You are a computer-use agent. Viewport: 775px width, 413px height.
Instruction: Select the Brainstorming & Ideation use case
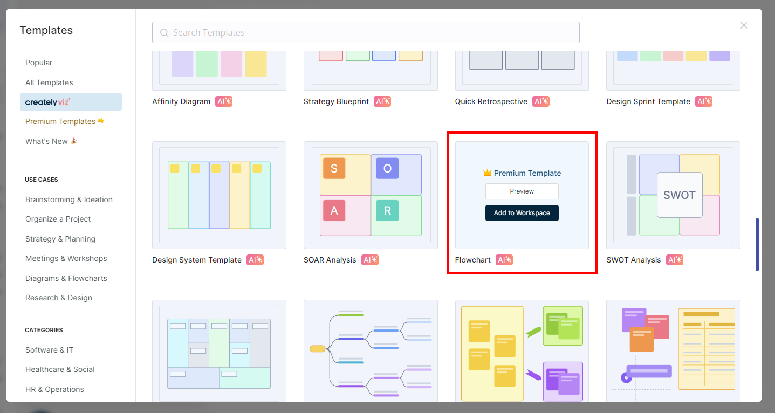[68, 199]
